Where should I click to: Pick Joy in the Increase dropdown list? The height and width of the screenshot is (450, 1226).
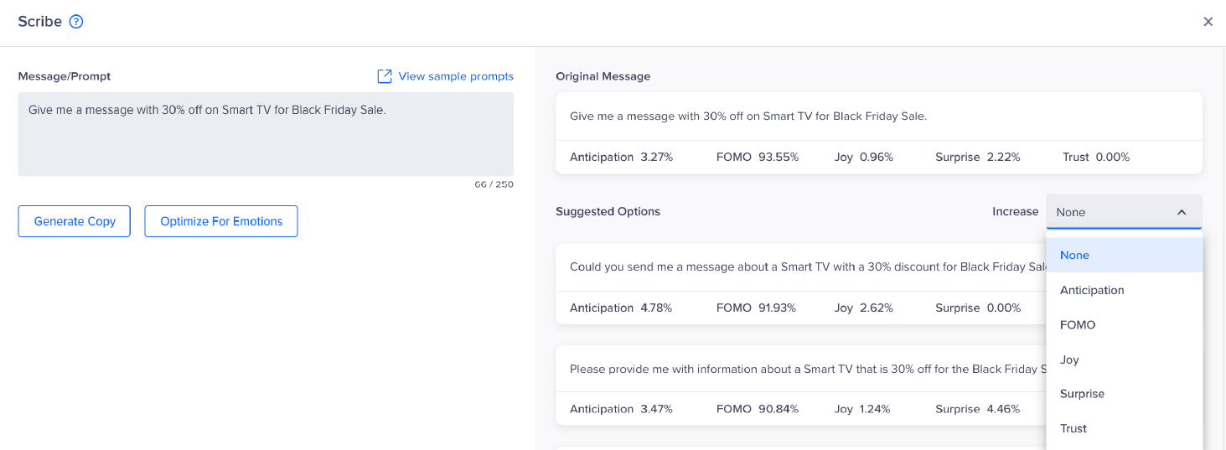(1069, 359)
